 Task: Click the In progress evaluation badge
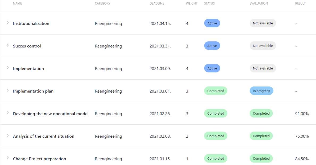[x=261, y=91]
